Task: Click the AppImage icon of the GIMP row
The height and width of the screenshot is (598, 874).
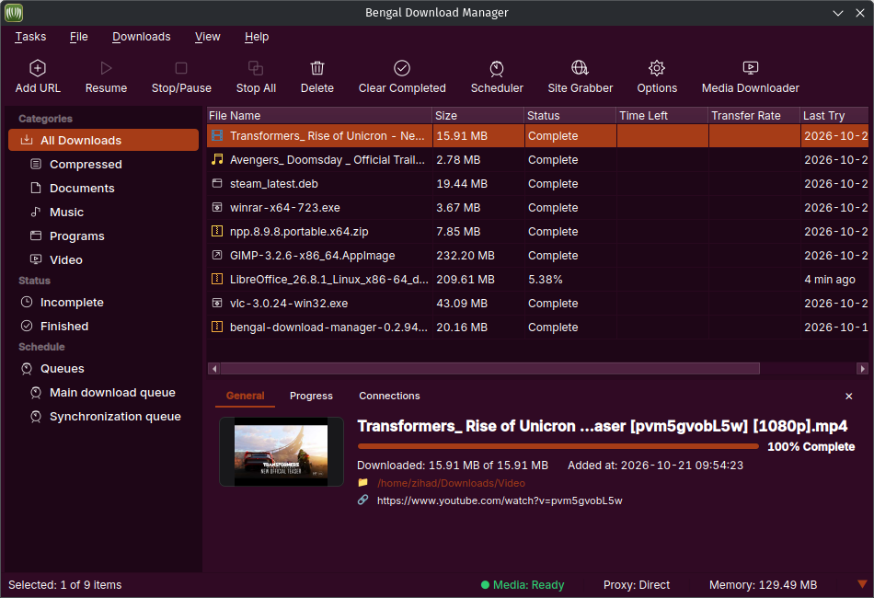Action: (x=217, y=255)
